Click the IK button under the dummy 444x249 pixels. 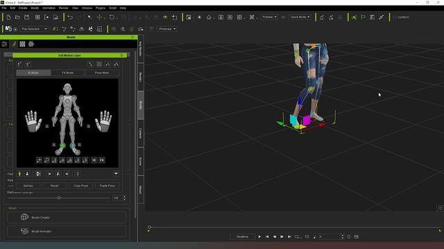94,160
